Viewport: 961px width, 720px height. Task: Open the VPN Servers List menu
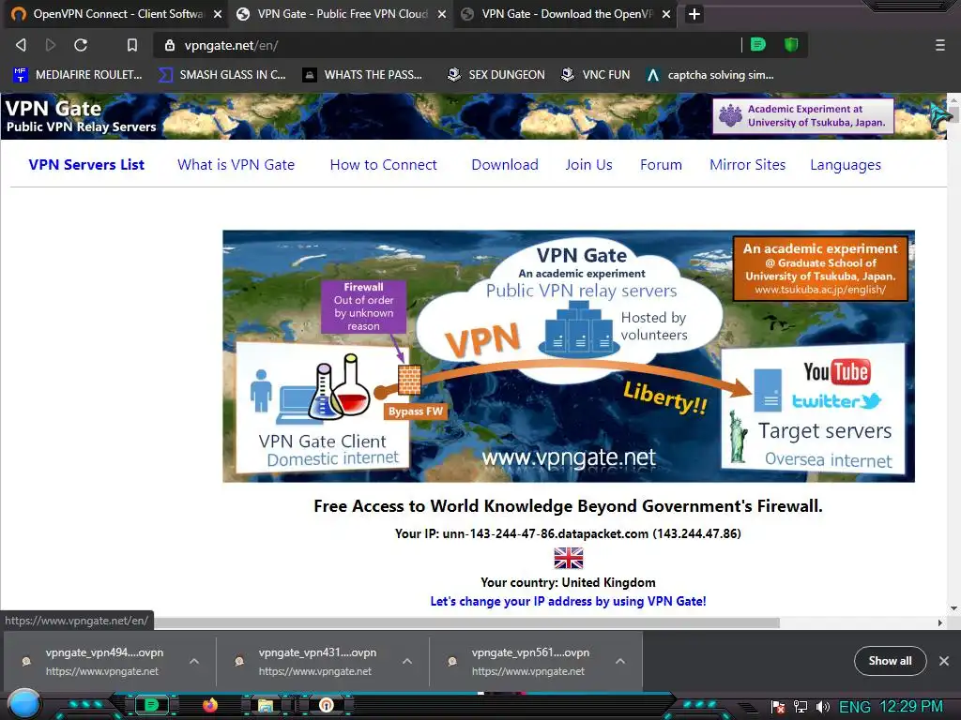pos(86,165)
